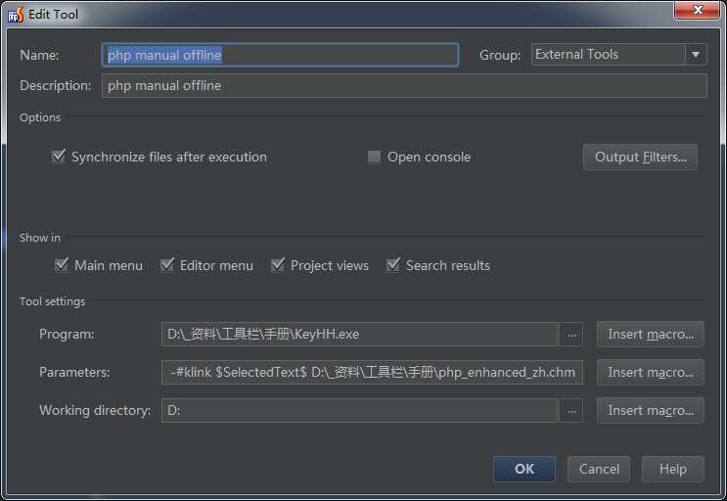Viewport: 727px width, 501px height.
Task: Open the Output Filters settings
Action: pyautogui.click(x=640, y=158)
